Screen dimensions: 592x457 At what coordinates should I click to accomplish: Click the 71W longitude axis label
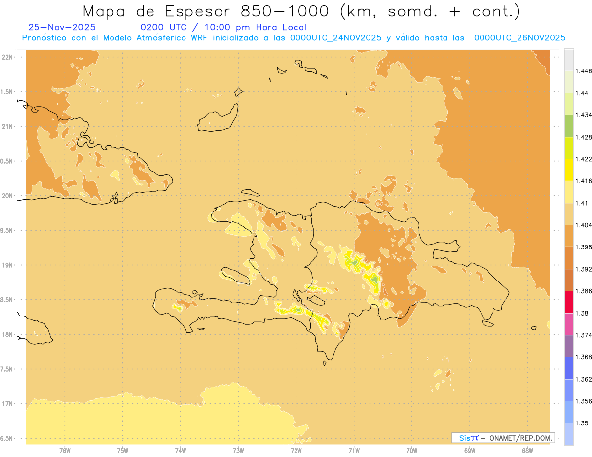point(354,451)
